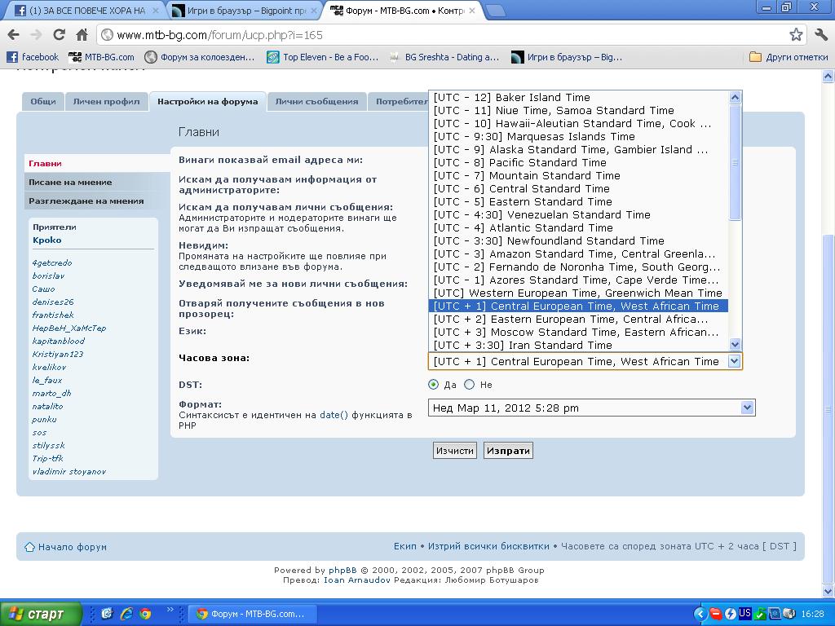
Task: Open the 'Лични съобщения' tab
Action: 316,102
